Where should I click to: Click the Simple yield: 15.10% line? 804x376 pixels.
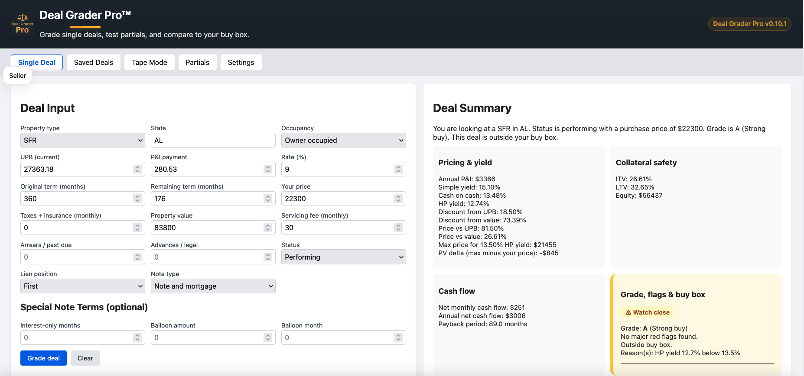click(x=469, y=187)
